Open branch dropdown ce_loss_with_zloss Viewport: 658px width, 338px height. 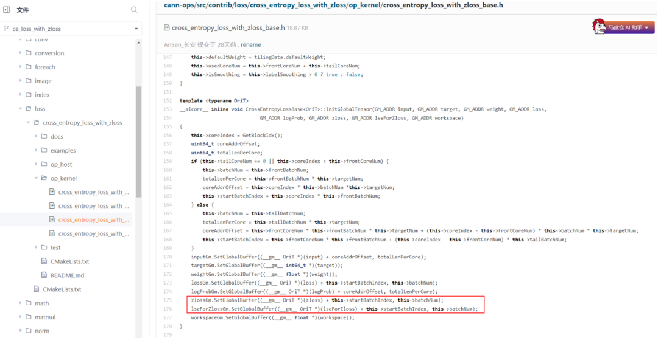click(x=71, y=29)
